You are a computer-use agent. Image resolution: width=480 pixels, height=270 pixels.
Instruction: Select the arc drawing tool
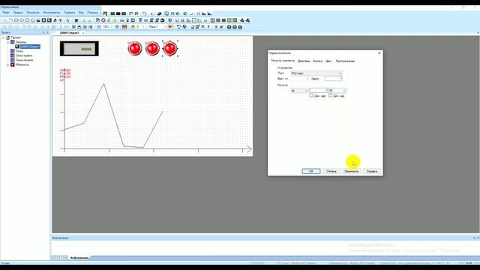pyautogui.click(x=10, y=20)
